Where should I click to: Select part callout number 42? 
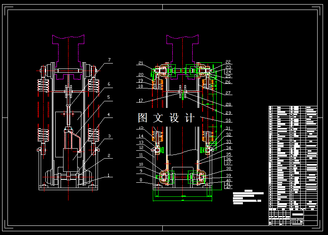pos(228,188)
